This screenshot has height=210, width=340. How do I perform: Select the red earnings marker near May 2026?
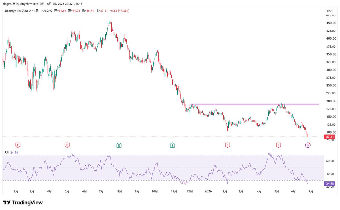tap(279, 145)
